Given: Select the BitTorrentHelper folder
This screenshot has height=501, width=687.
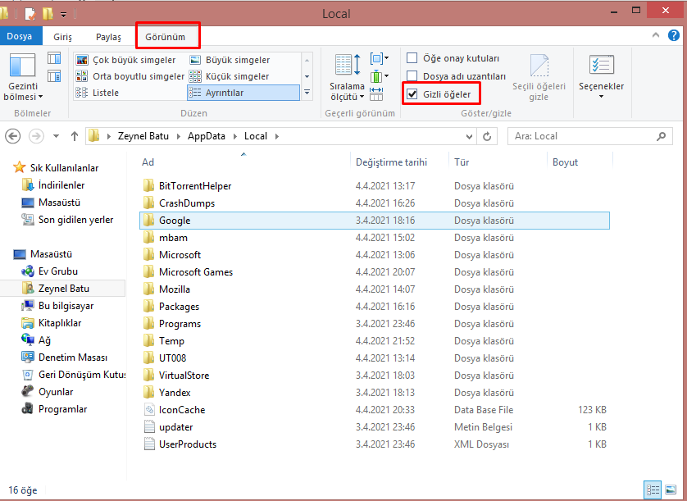Looking at the screenshot, I should click(374, 186).
